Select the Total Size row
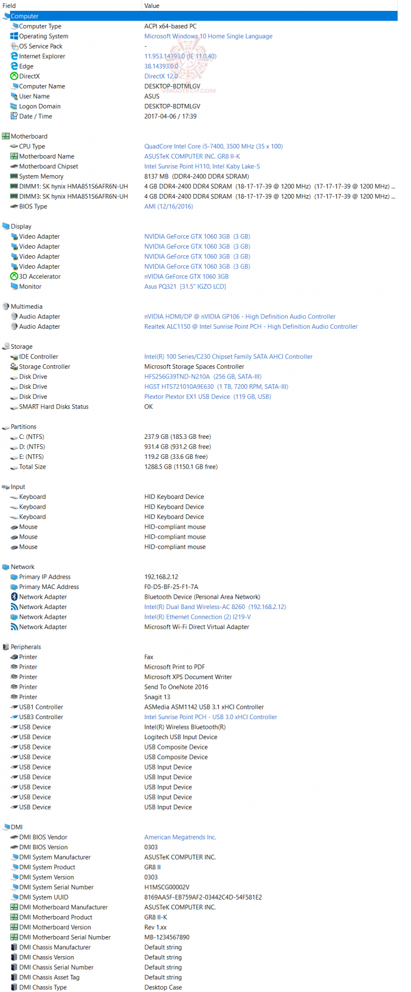The image size is (411, 992). tap(199, 466)
